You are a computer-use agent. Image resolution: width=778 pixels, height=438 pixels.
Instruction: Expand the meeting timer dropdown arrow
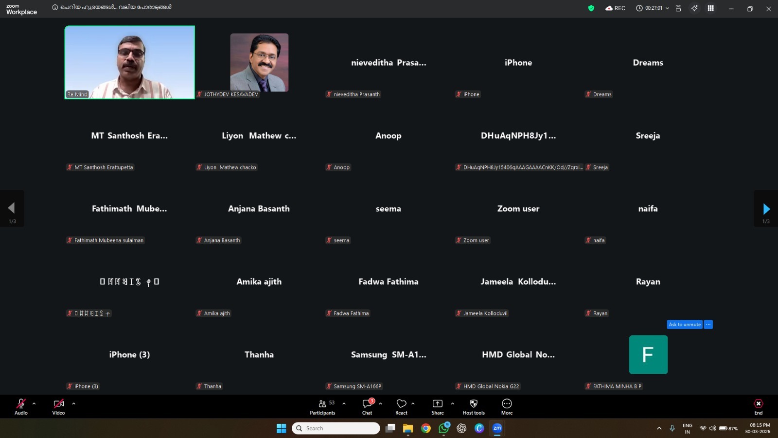(667, 8)
